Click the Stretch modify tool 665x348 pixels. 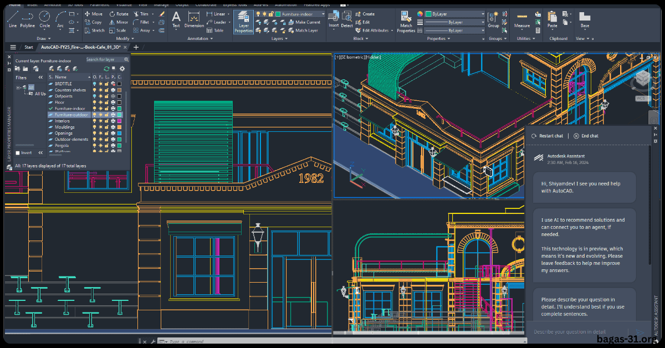pyautogui.click(x=94, y=30)
